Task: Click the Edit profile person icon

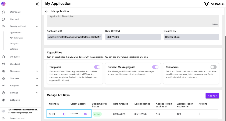Action: [3, 100]
